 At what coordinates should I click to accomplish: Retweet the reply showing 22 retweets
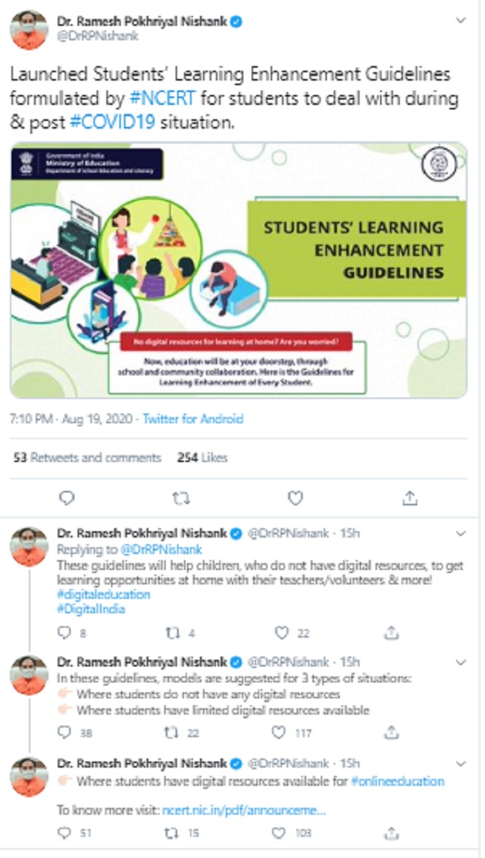(x=172, y=733)
